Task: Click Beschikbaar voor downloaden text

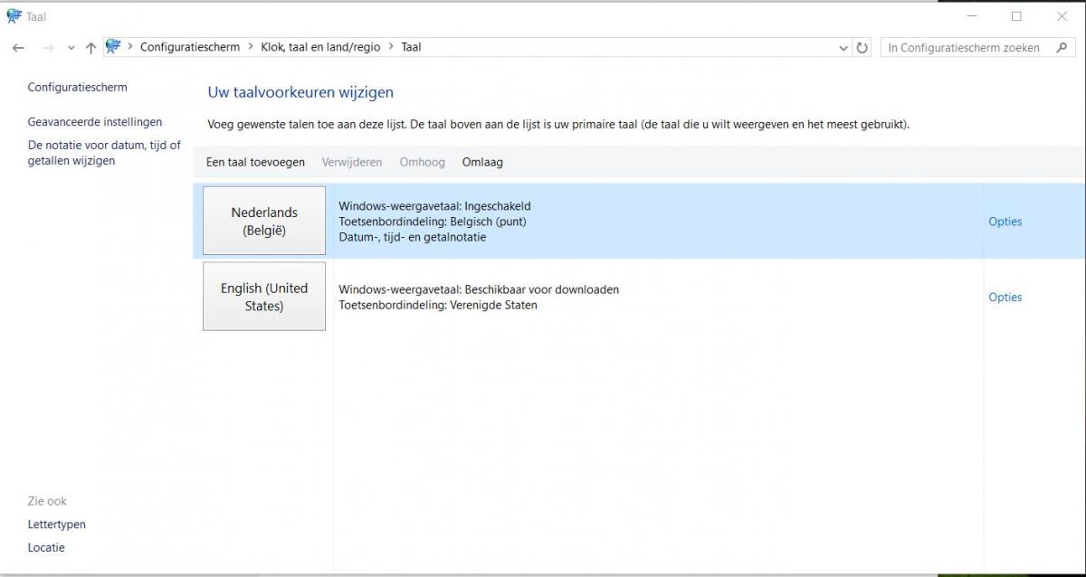Action: [542, 289]
